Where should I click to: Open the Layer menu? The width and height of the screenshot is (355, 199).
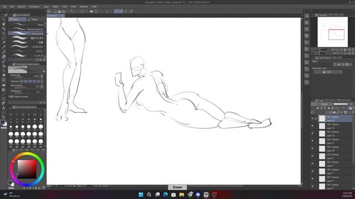46,7
